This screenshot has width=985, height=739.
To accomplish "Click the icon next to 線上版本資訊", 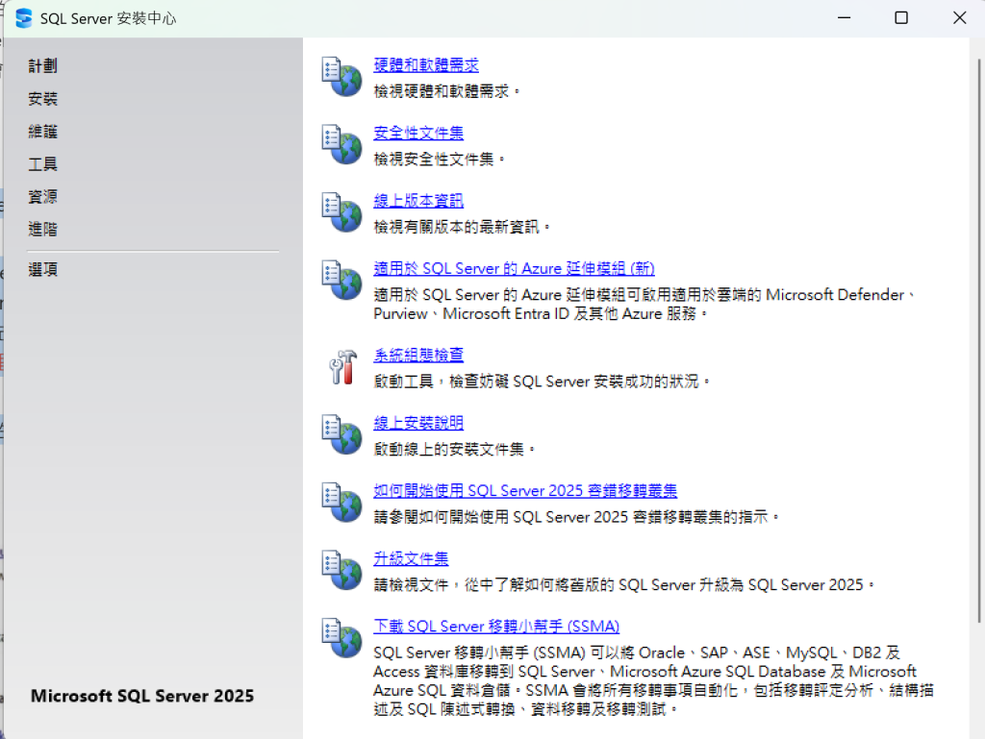I will [341, 212].
